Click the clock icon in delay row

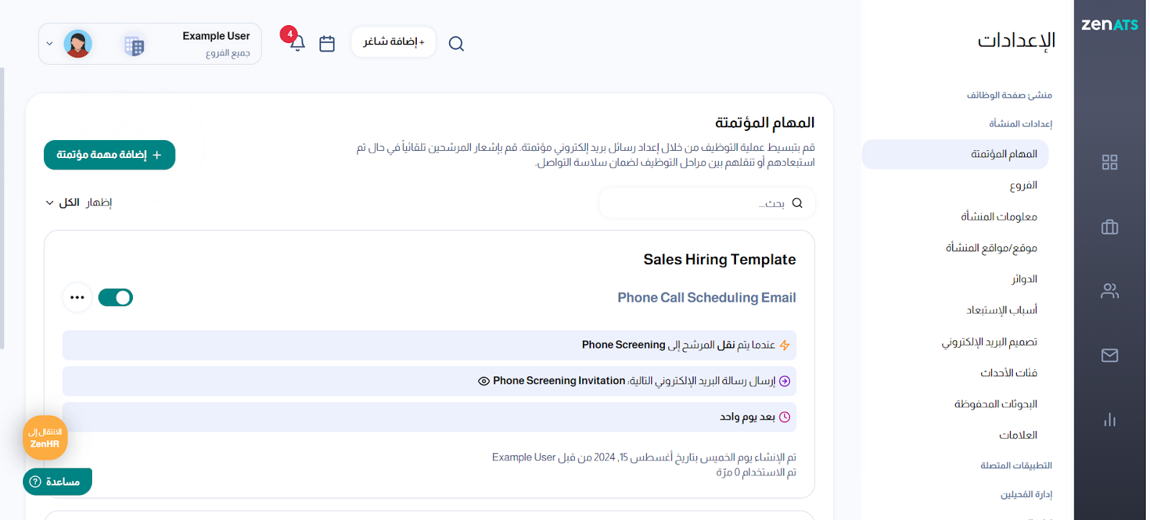tap(785, 417)
